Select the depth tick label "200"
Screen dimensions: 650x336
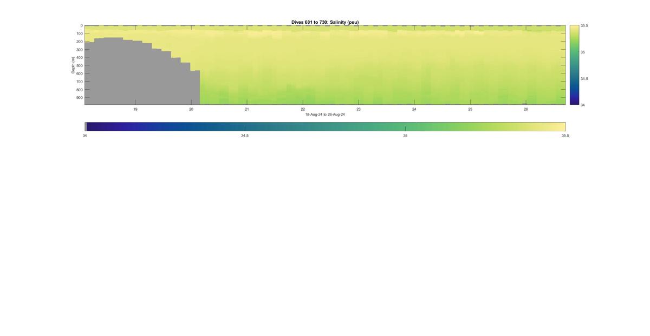point(80,42)
